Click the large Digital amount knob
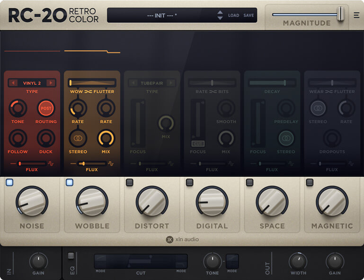Screen dimensions: 364x280 tap(212, 202)
